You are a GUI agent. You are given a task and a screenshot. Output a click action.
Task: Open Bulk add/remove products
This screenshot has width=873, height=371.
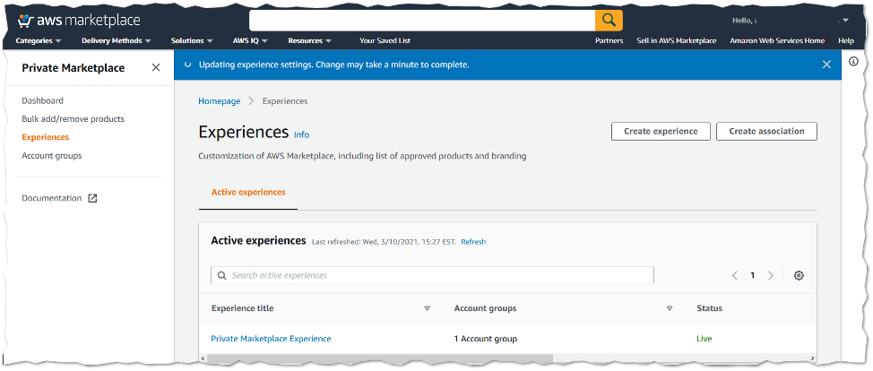(x=73, y=118)
